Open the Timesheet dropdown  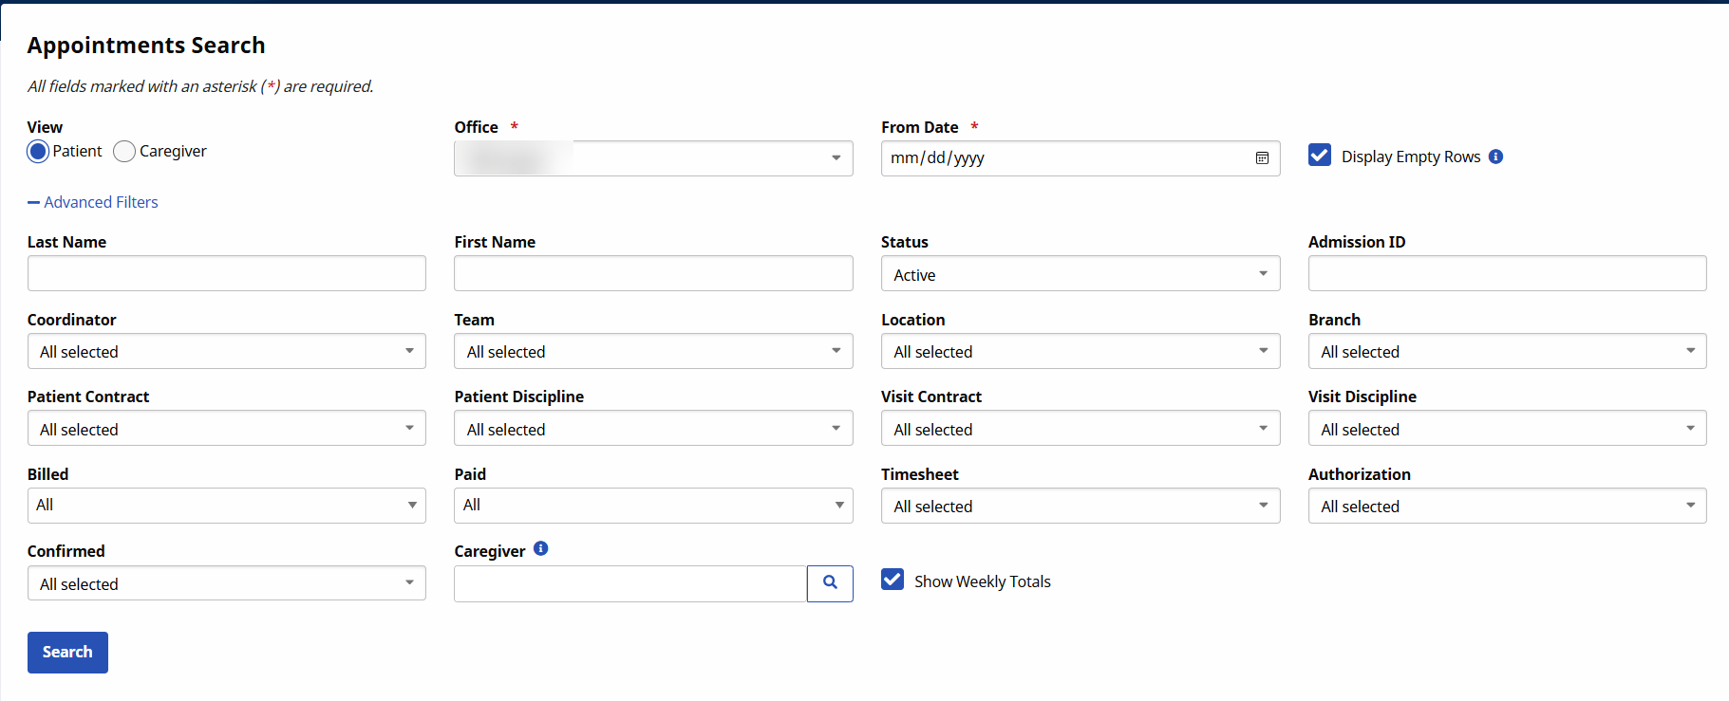pos(1080,506)
